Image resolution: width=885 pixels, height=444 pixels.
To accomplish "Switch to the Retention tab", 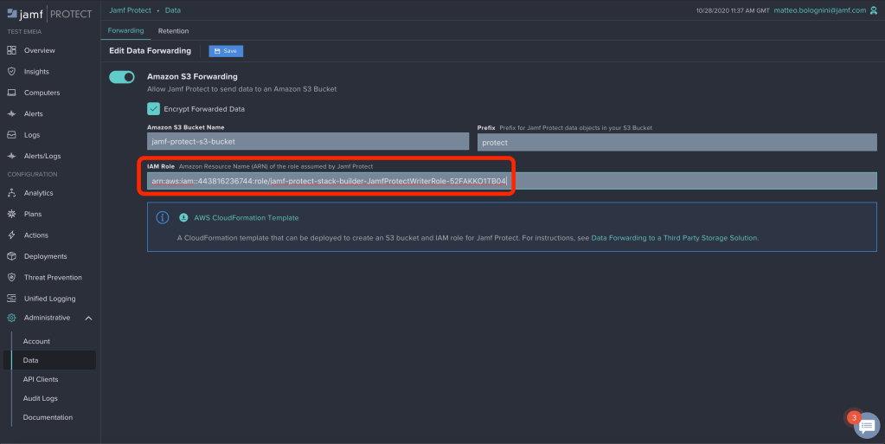I will [x=173, y=31].
